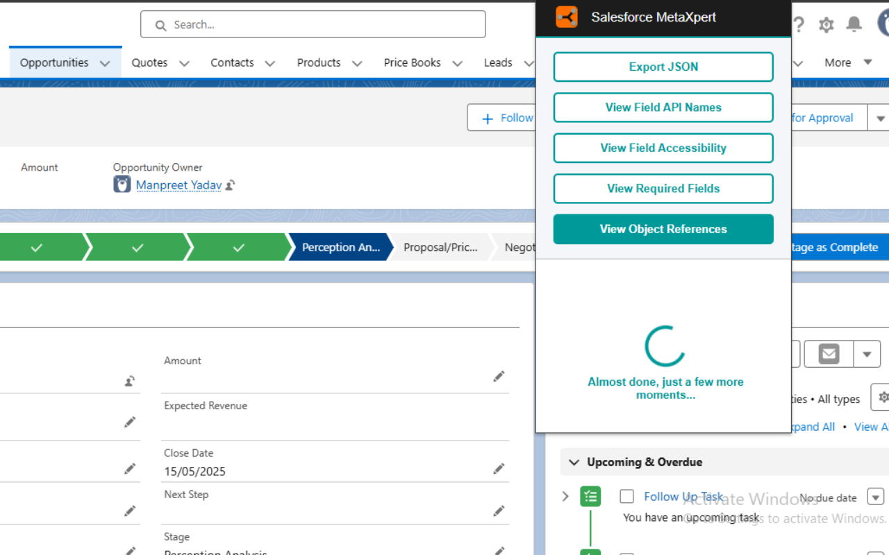
Task: Select the Perception Analysis path stage
Action: pyautogui.click(x=340, y=248)
